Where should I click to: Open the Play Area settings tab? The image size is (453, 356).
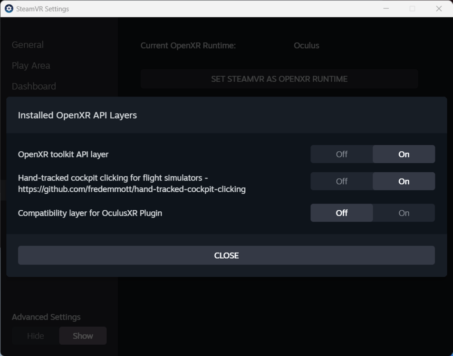tap(31, 66)
